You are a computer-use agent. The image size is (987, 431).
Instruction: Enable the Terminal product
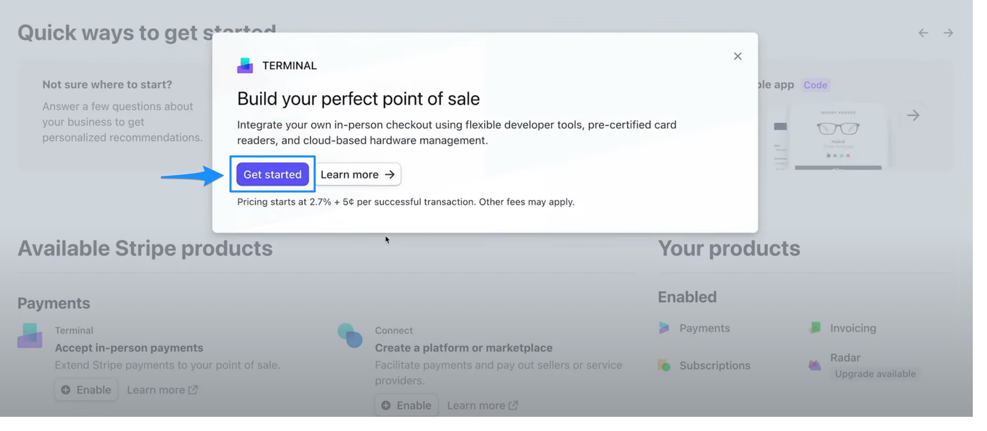[86, 389]
